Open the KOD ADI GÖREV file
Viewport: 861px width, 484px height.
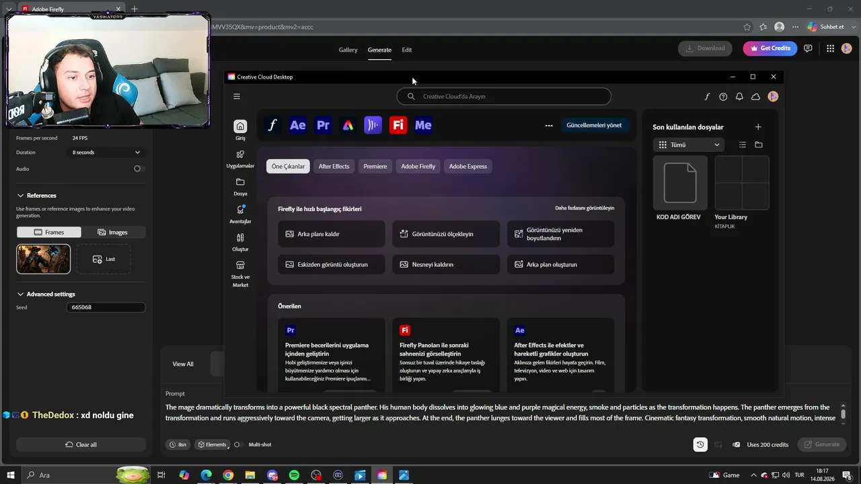680,188
